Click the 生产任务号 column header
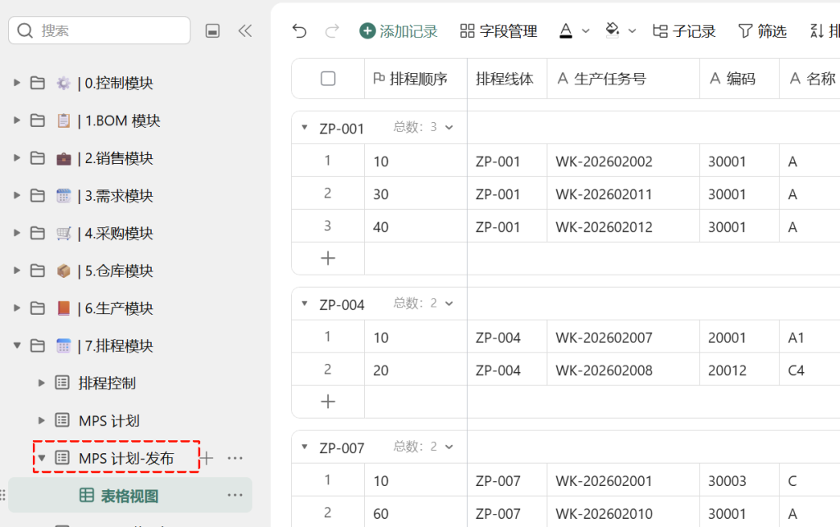 click(623, 79)
